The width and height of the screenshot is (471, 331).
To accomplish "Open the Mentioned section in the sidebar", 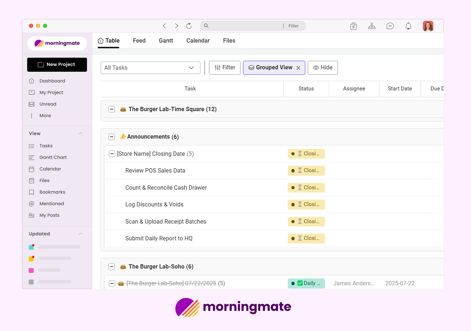I will point(51,203).
